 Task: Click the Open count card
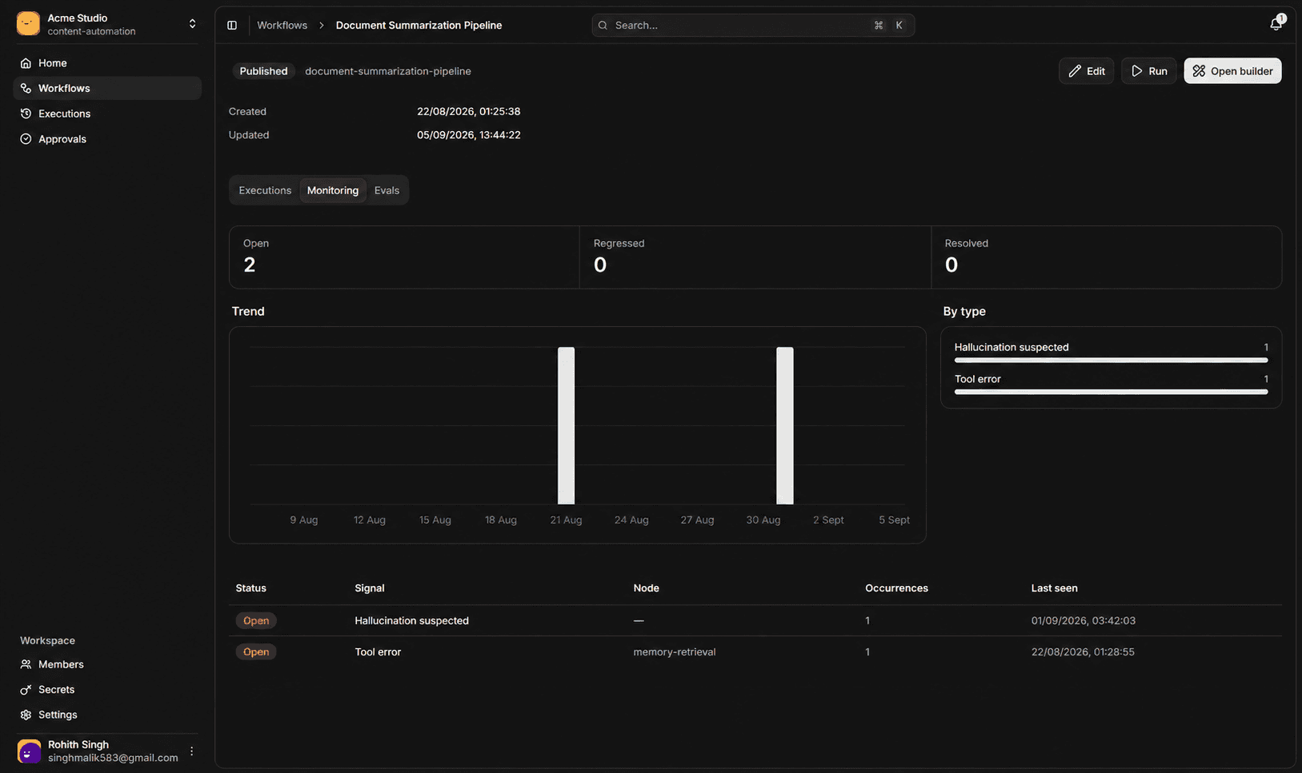[x=404, y=257]
